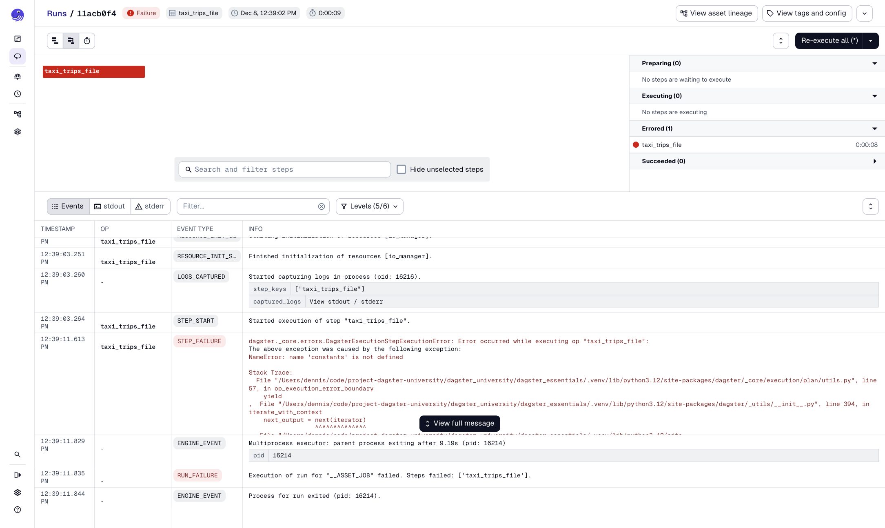Open the search magnifier at the sidebar bottom

coord(18,454)
